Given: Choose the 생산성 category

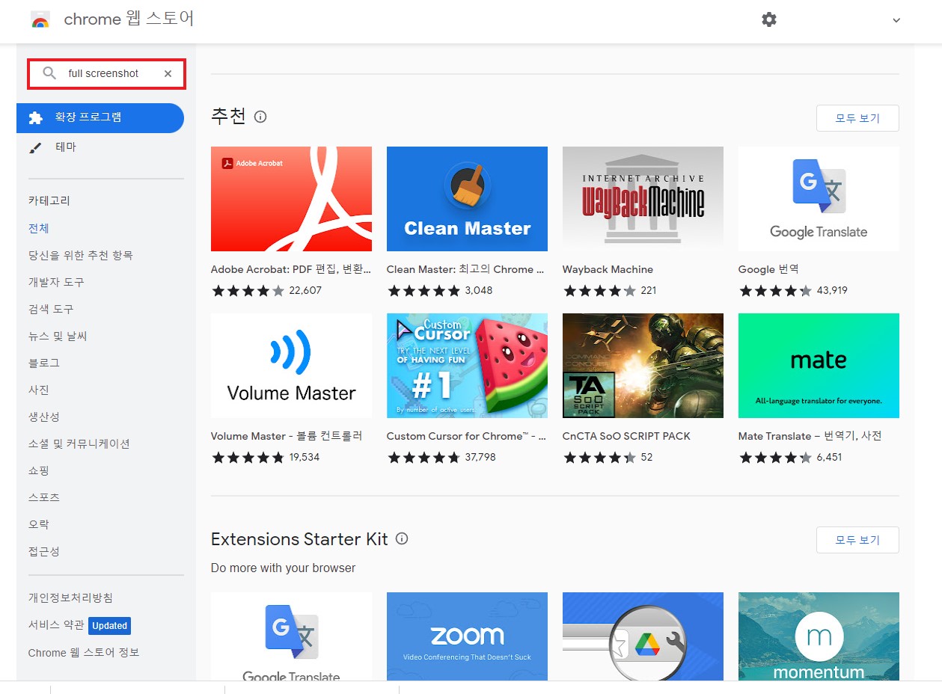Looking at the screenshot, I should point(44,417).
